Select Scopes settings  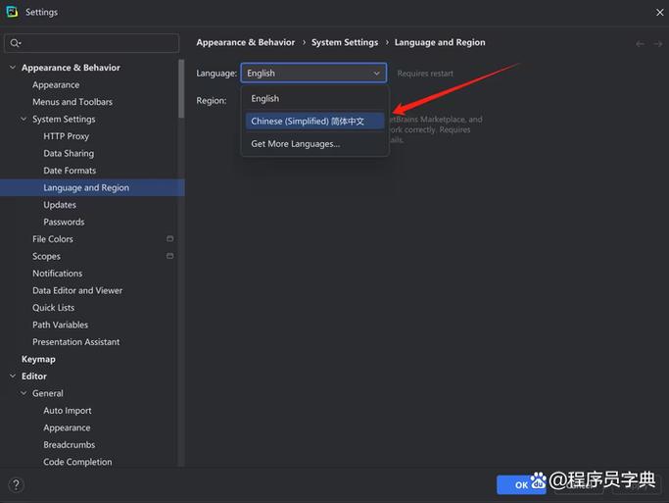46,256
